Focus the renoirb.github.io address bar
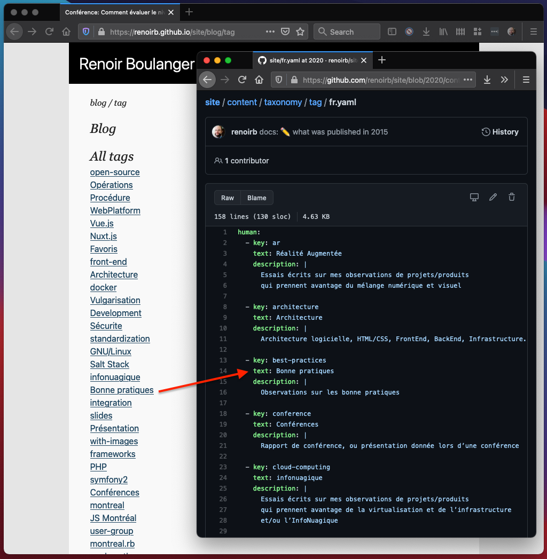Viewport: 547px width, 559px height. coord(193,32)
